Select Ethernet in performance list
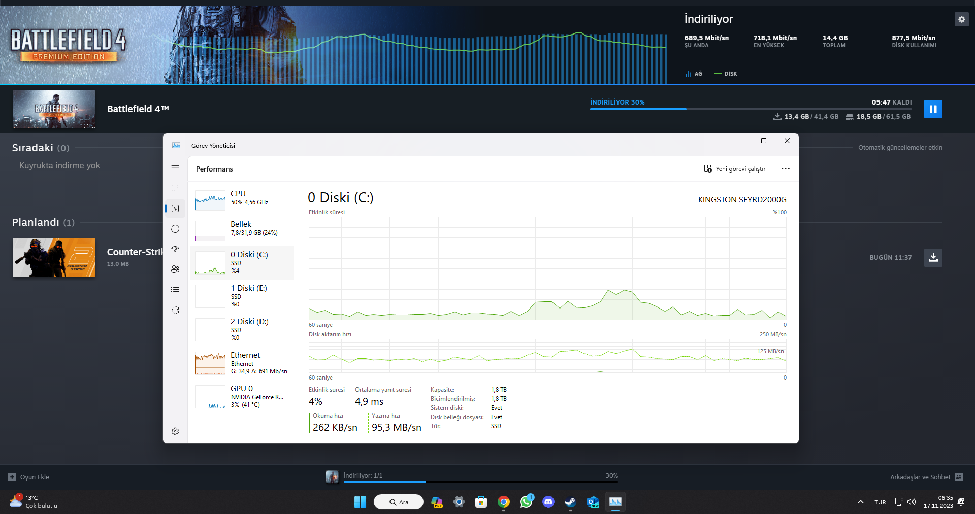 point(242,363)
